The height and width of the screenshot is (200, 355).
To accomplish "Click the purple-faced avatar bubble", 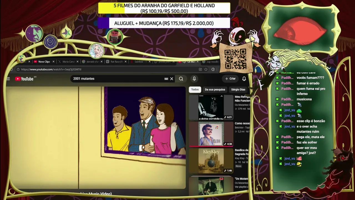I will [34, 33].
